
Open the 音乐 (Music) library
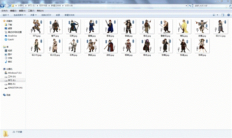click(x=10, y=62)
